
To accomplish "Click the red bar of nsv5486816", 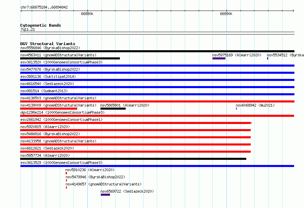I will [135, 137].
